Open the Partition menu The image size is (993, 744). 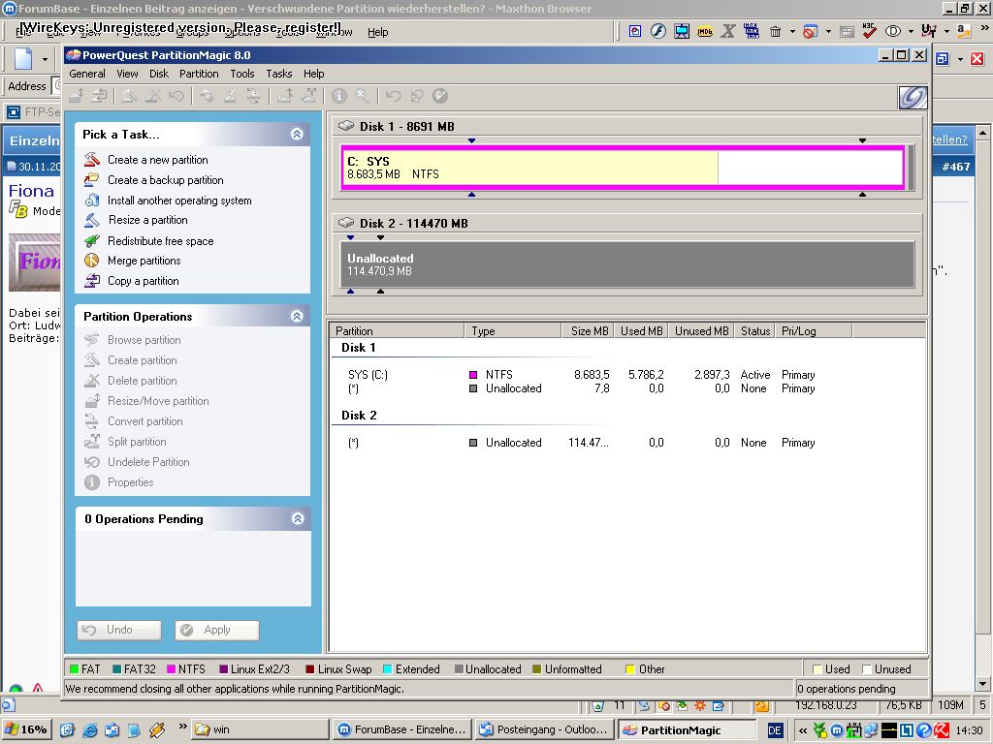click(199, 74)
